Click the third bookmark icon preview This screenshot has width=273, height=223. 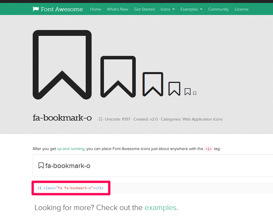pyautogui.click(x=153, y=84)
